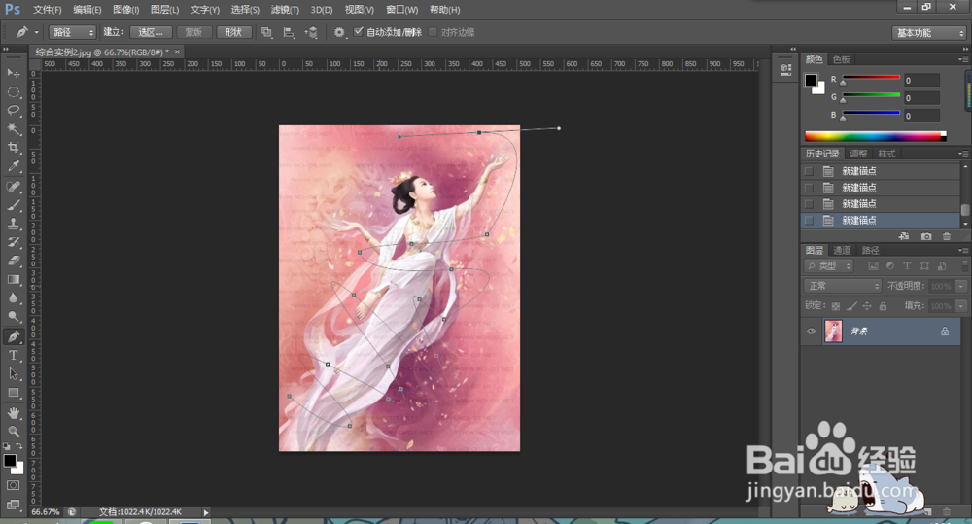Select the Brush tool

tap(13, 205)
